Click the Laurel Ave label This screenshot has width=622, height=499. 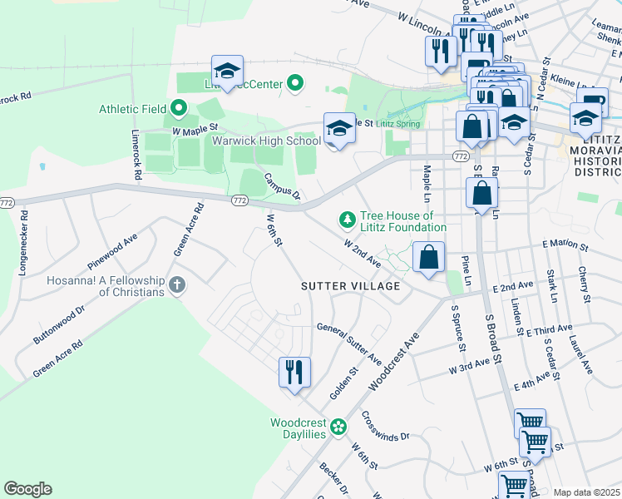[x=580, y=354]
